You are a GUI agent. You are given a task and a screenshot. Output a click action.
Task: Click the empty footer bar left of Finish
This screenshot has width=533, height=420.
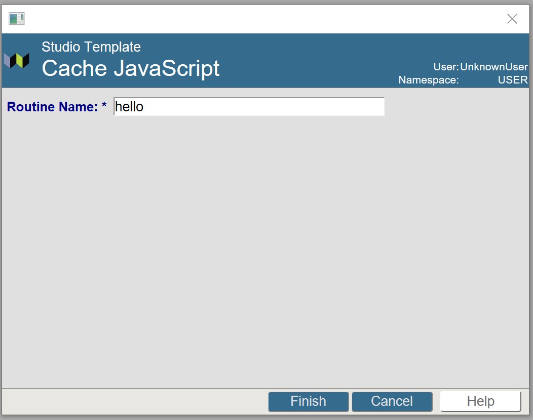coord(132,401)
